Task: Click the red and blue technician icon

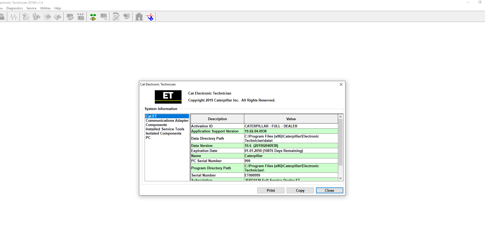Action: (x=150, y=17)
